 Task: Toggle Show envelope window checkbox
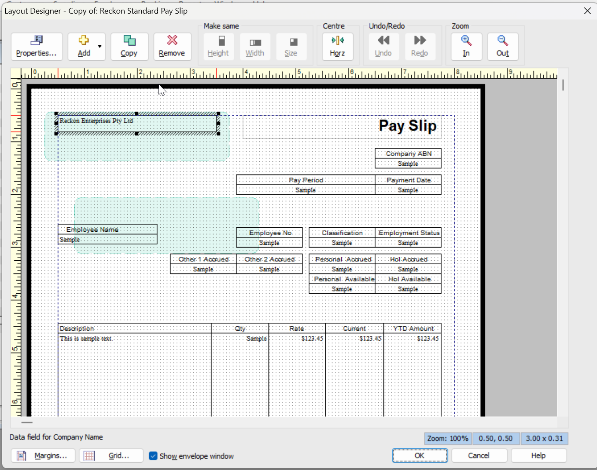point(153,456)
